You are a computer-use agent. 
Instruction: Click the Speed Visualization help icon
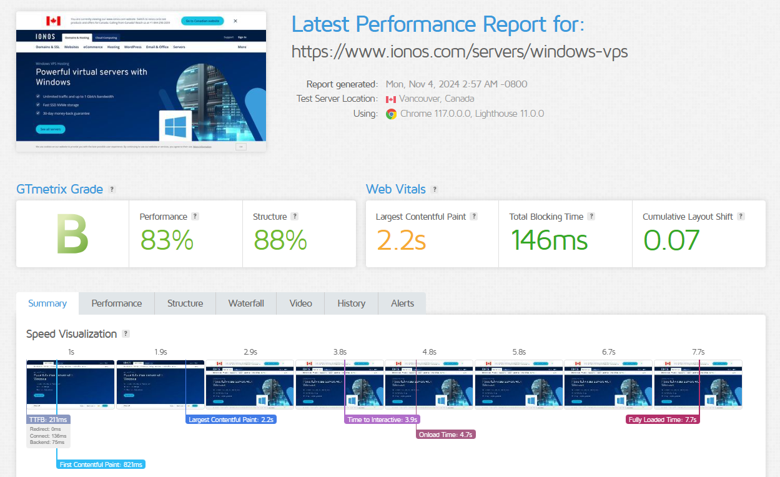pos(126,333)
